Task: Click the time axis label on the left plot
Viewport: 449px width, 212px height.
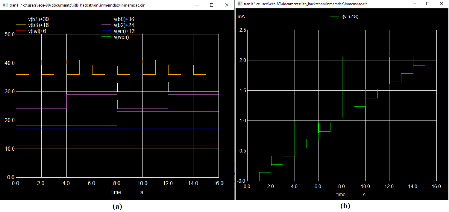Action: (x=116, y=192)
